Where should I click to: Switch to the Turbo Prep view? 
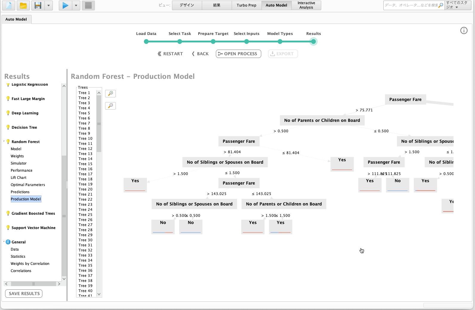pos(247,5)
